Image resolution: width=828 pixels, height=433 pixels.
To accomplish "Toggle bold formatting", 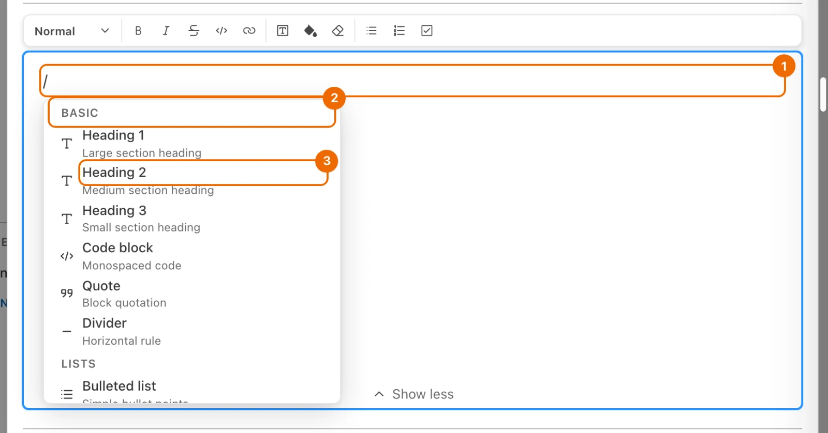I will coord(138,31).
